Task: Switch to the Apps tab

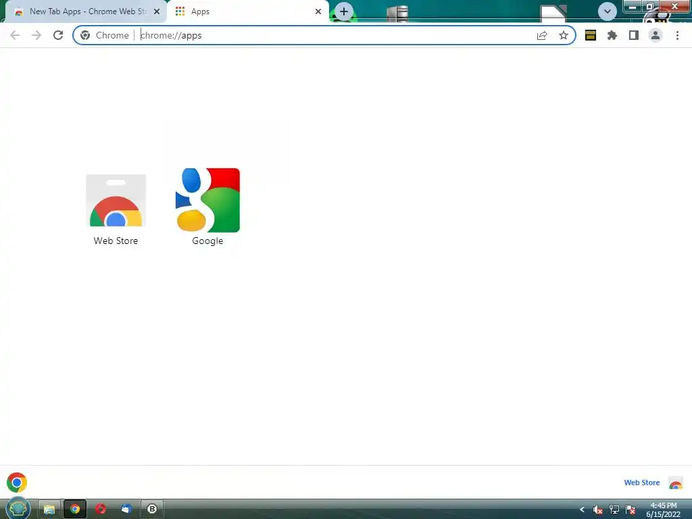Action: tap(247, 11)
